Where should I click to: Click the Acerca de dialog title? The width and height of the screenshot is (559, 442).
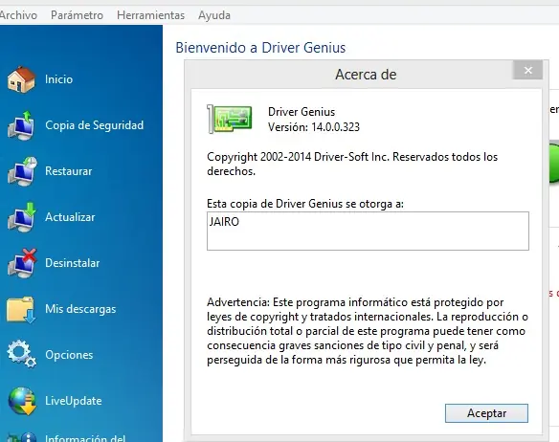pos(366,75)
